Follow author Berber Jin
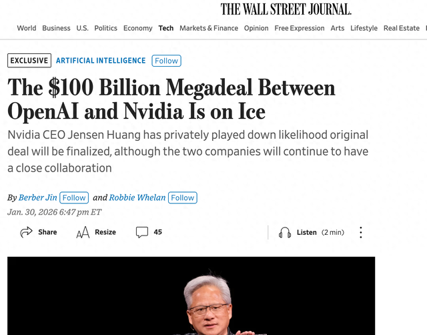This screenshot has width=427, height=335. (74, 198)
